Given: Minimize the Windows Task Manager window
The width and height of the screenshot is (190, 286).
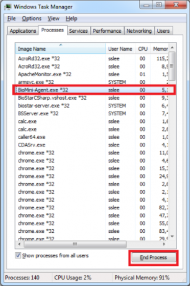Looking at the screenshot, I should (146, 5).
